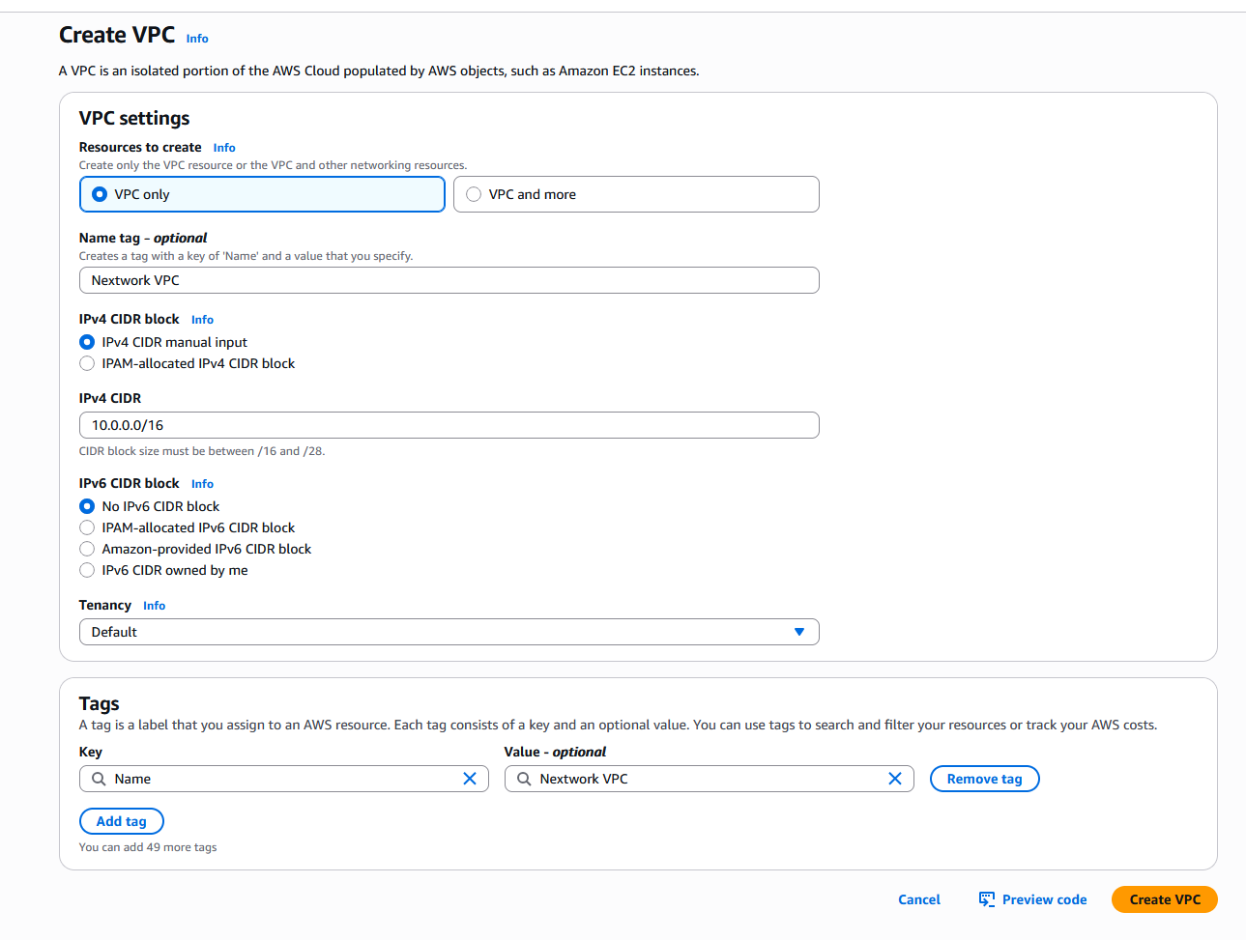
Task: Open the Tenancy dropdown
Action: pyautogui.click(x=449, y=632)
